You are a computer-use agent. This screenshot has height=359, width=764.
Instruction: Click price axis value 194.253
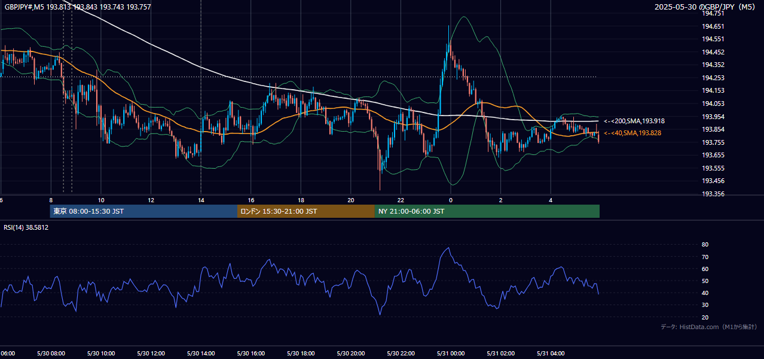[713, 78]
